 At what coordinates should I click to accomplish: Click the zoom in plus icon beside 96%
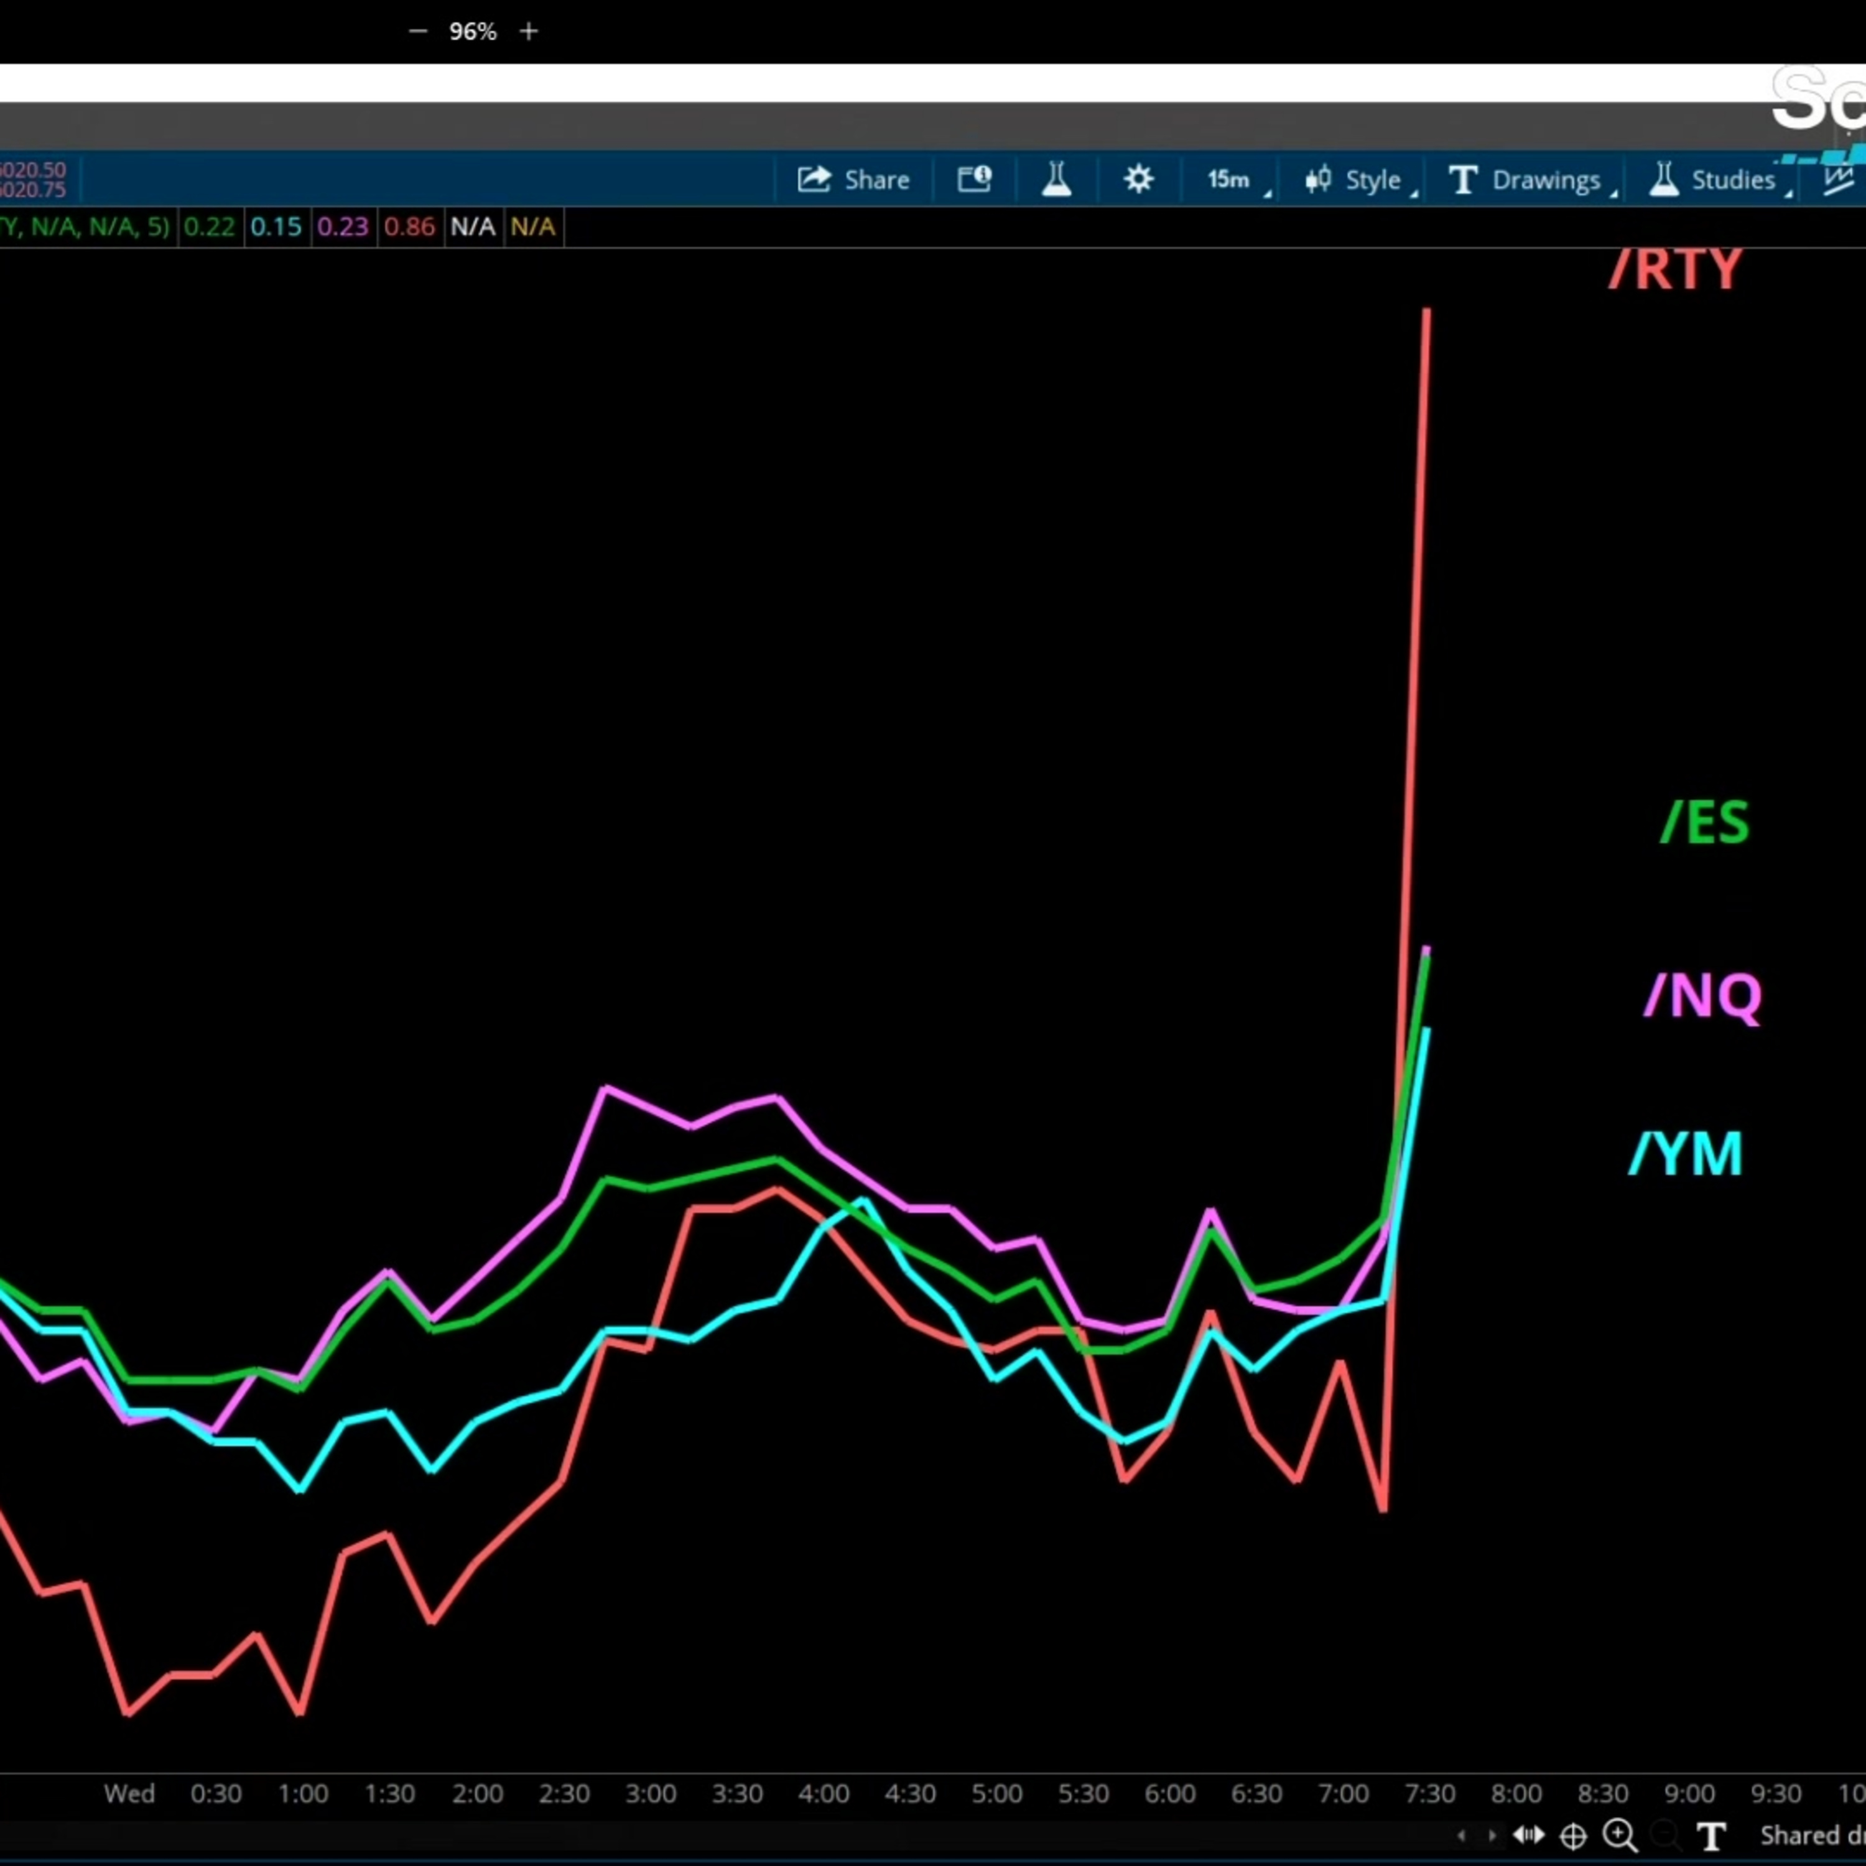[x=528, y=32]
